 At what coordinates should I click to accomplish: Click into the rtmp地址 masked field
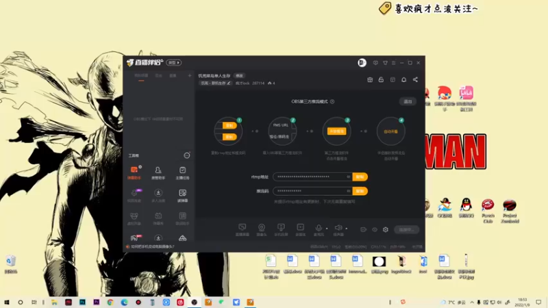312,177
